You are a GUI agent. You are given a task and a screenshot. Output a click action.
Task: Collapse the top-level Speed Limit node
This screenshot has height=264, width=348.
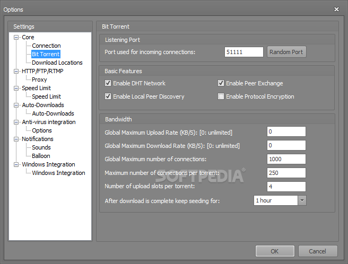coord(16,89)
